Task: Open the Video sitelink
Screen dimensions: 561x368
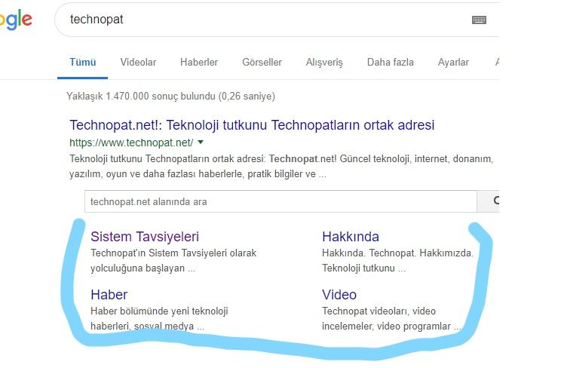Action: (339, 295)
